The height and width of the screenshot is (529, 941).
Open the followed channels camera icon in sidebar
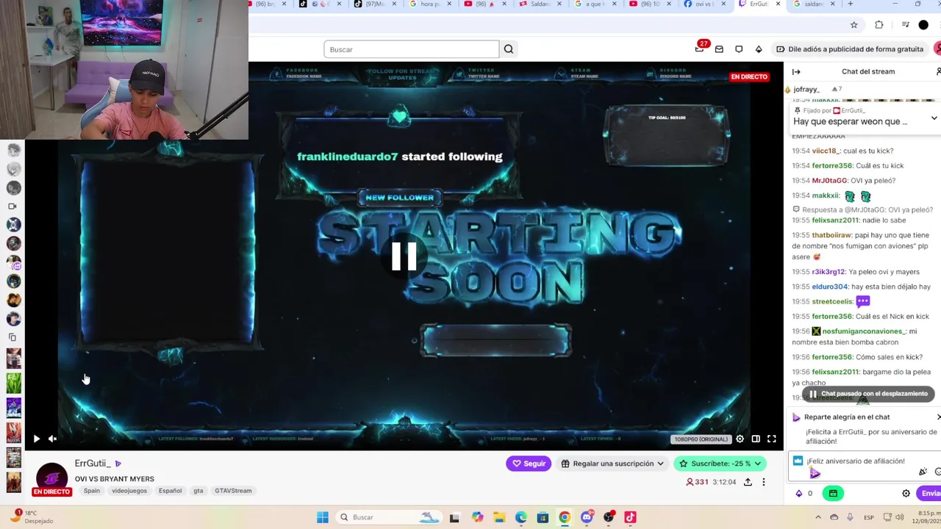pos(12,206)
